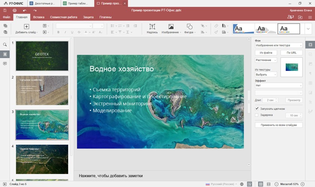Open the Фон fill type dropdown
315x187 pixels.
pos(279,45)
